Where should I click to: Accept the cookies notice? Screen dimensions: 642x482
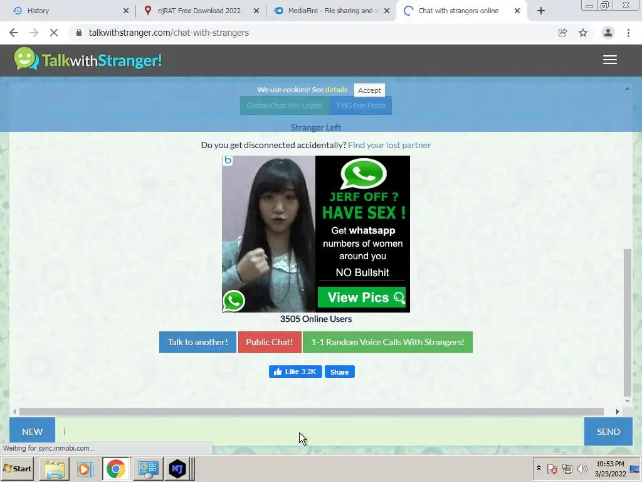[x=369, y=90]
